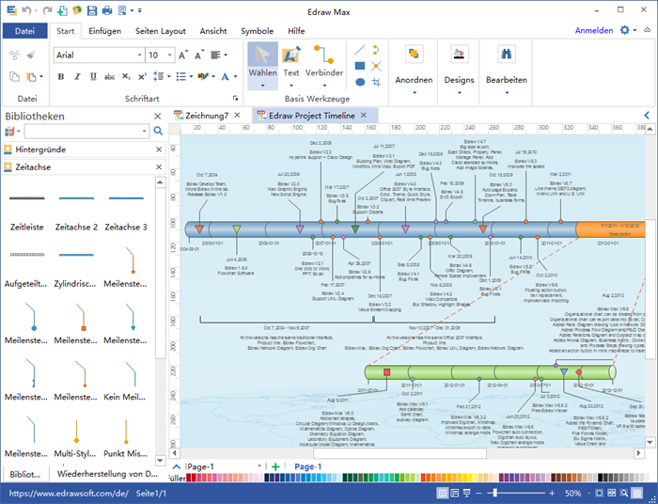
Task: Click the Text tool icon
Action: coord(291,55)
